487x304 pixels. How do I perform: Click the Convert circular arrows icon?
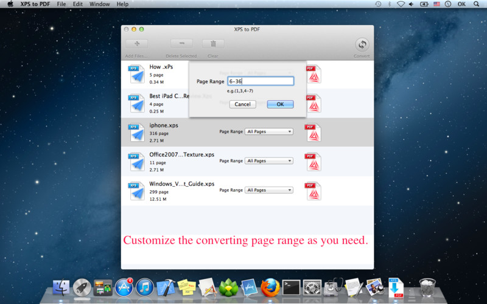[362, 44]
